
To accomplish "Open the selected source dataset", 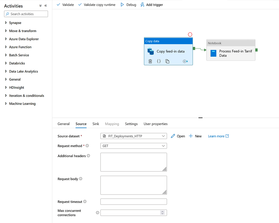I will (x=178, y=136).
